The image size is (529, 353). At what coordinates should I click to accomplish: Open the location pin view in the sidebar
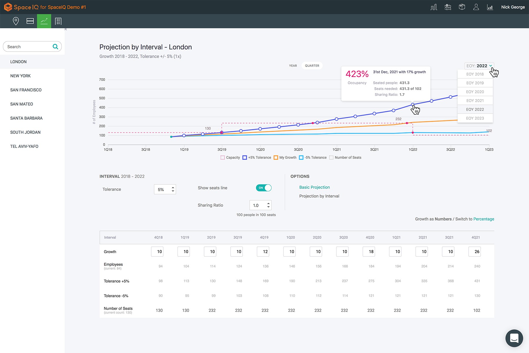[16, 21]
